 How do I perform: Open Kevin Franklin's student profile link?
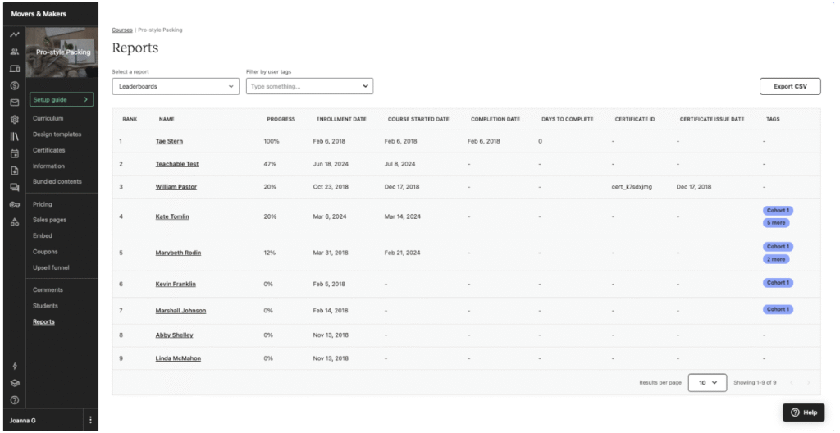pos(176,285)
